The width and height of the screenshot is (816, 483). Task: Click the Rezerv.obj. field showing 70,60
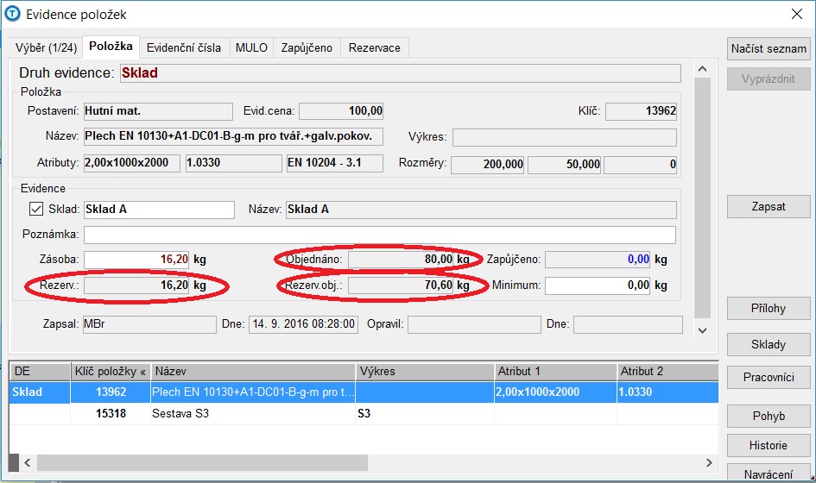click(x=402, y=285)
